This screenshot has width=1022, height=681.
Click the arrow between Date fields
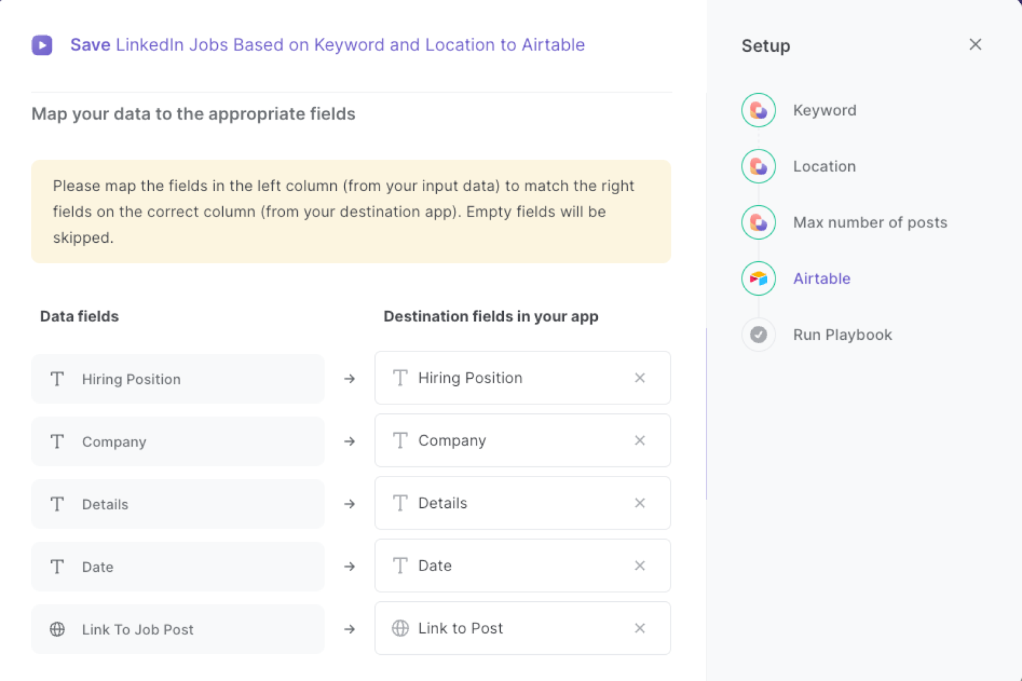tap(349, 567)
